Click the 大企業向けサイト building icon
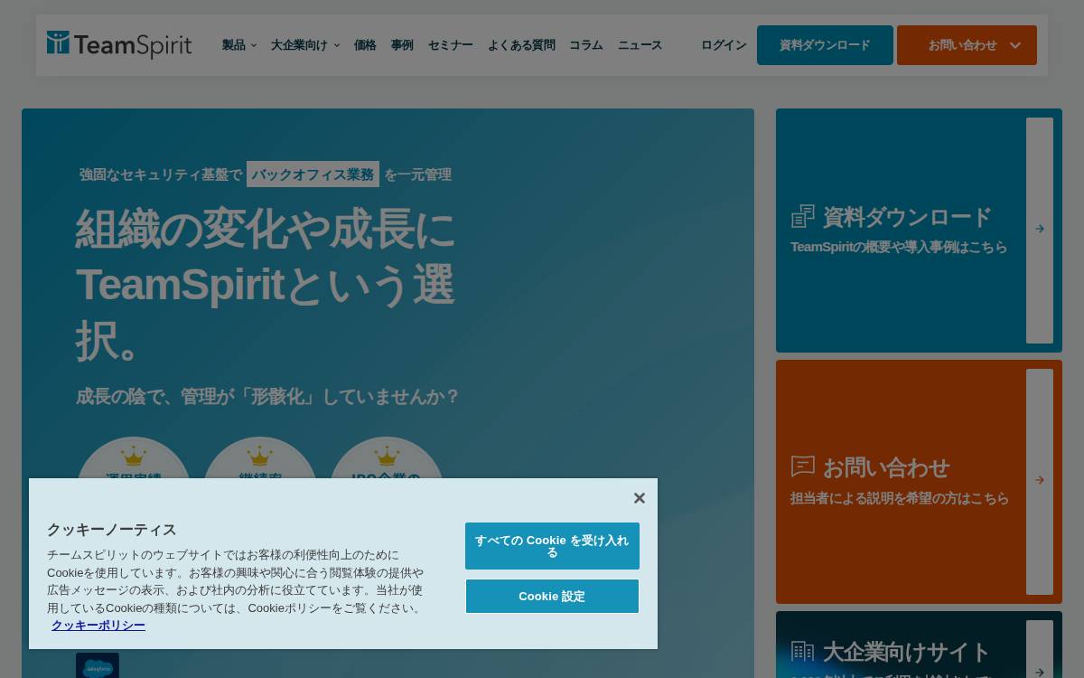 (x=803, y=651)
